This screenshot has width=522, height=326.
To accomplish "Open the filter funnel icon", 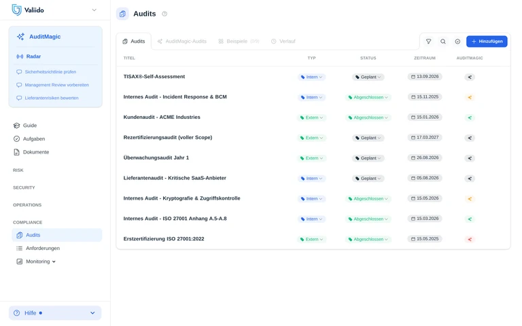I will 428,41.
